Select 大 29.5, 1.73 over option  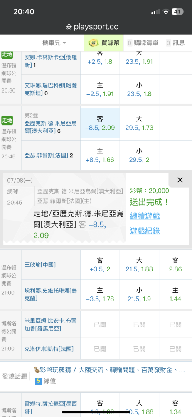pos(139,123)
